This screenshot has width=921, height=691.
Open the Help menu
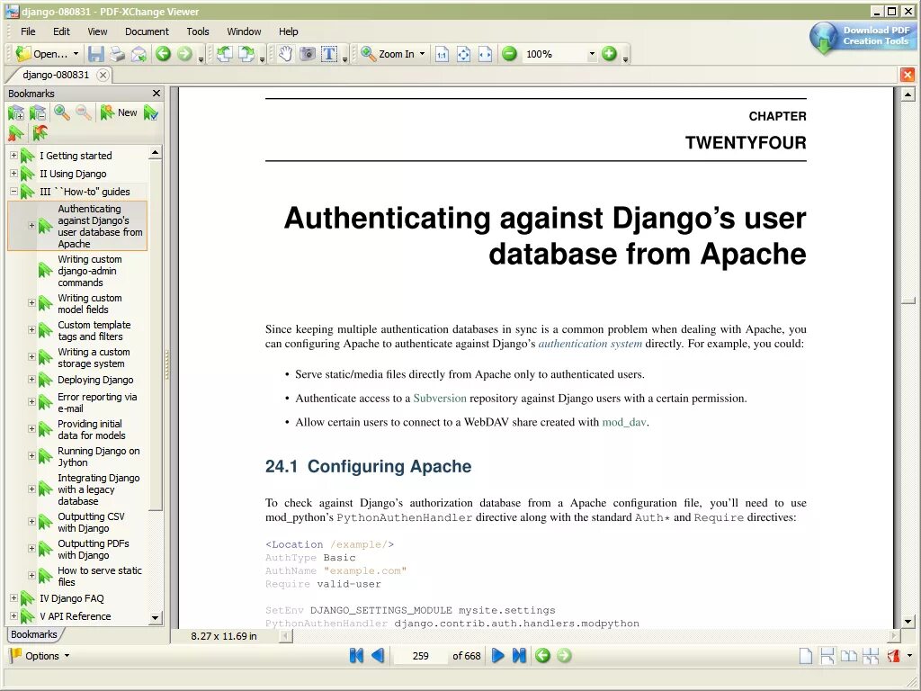tap(289, 31)
